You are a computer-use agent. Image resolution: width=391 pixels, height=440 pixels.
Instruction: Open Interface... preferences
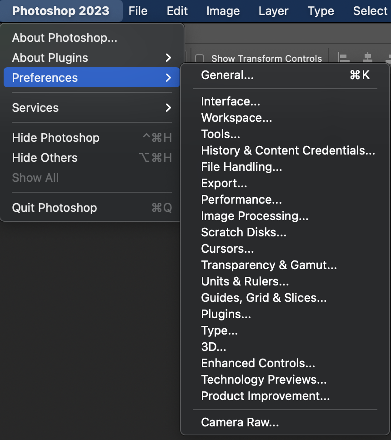click(x=285, y=101)
